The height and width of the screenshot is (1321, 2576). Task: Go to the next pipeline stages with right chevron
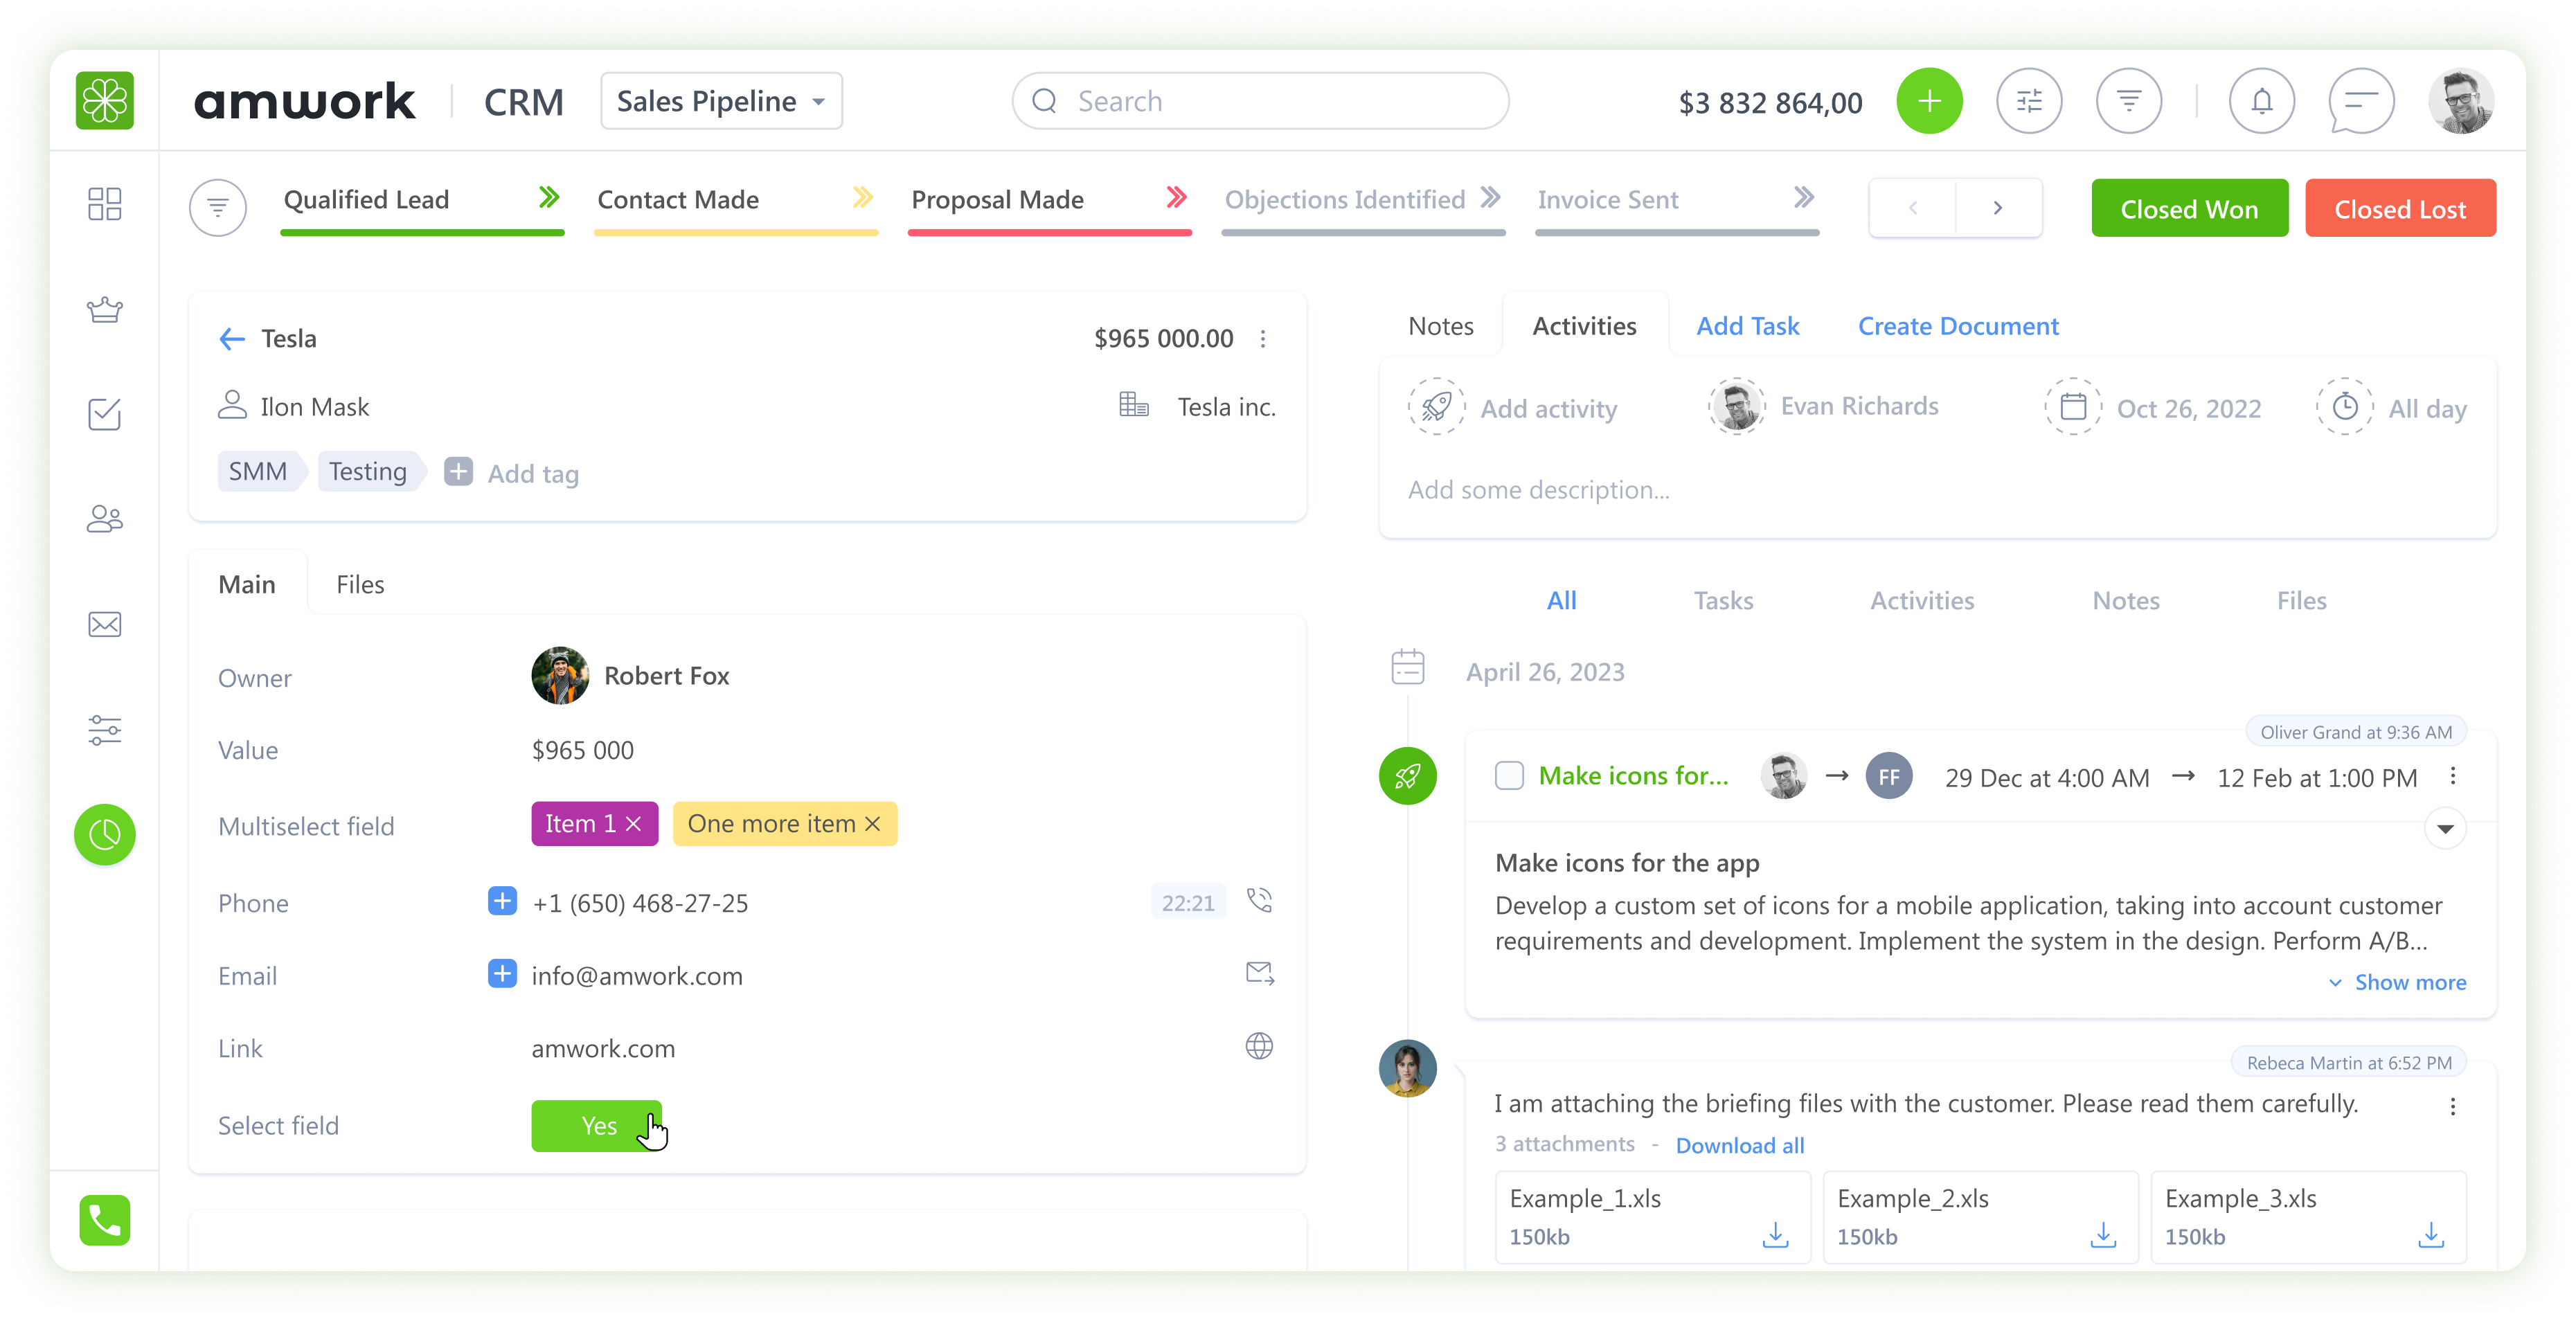click(1998, 208)
